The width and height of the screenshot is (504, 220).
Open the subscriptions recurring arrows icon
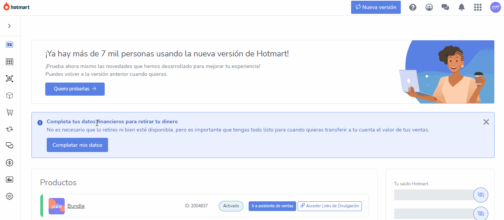click(10, 129)
